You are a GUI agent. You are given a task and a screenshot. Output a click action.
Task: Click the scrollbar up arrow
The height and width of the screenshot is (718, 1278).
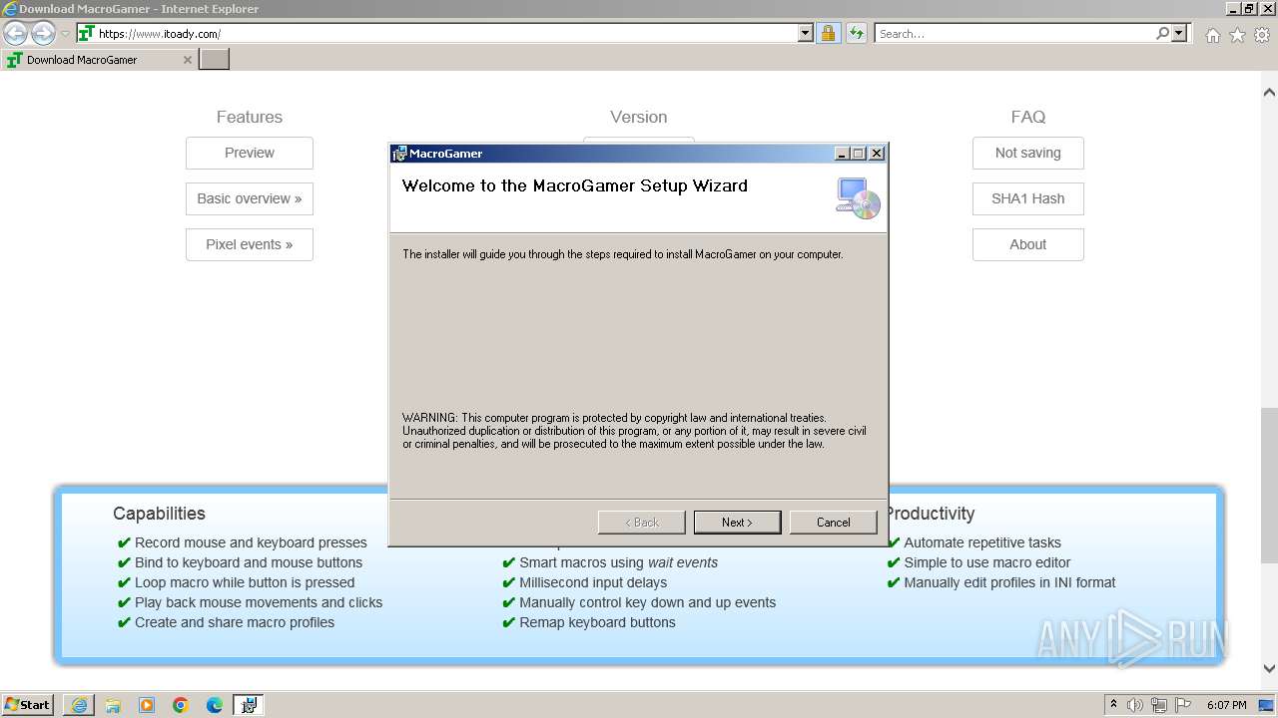[x=1269, y=92]
